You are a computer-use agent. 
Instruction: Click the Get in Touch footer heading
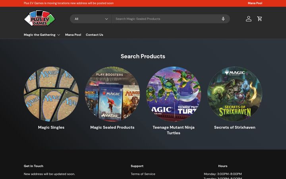point(33,166)
